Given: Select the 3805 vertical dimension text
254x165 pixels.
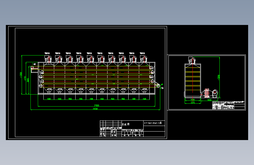Looking at the screenshot, I should 28,80.
